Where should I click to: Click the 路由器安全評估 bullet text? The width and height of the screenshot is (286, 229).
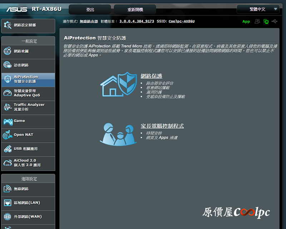pos(159,83)
